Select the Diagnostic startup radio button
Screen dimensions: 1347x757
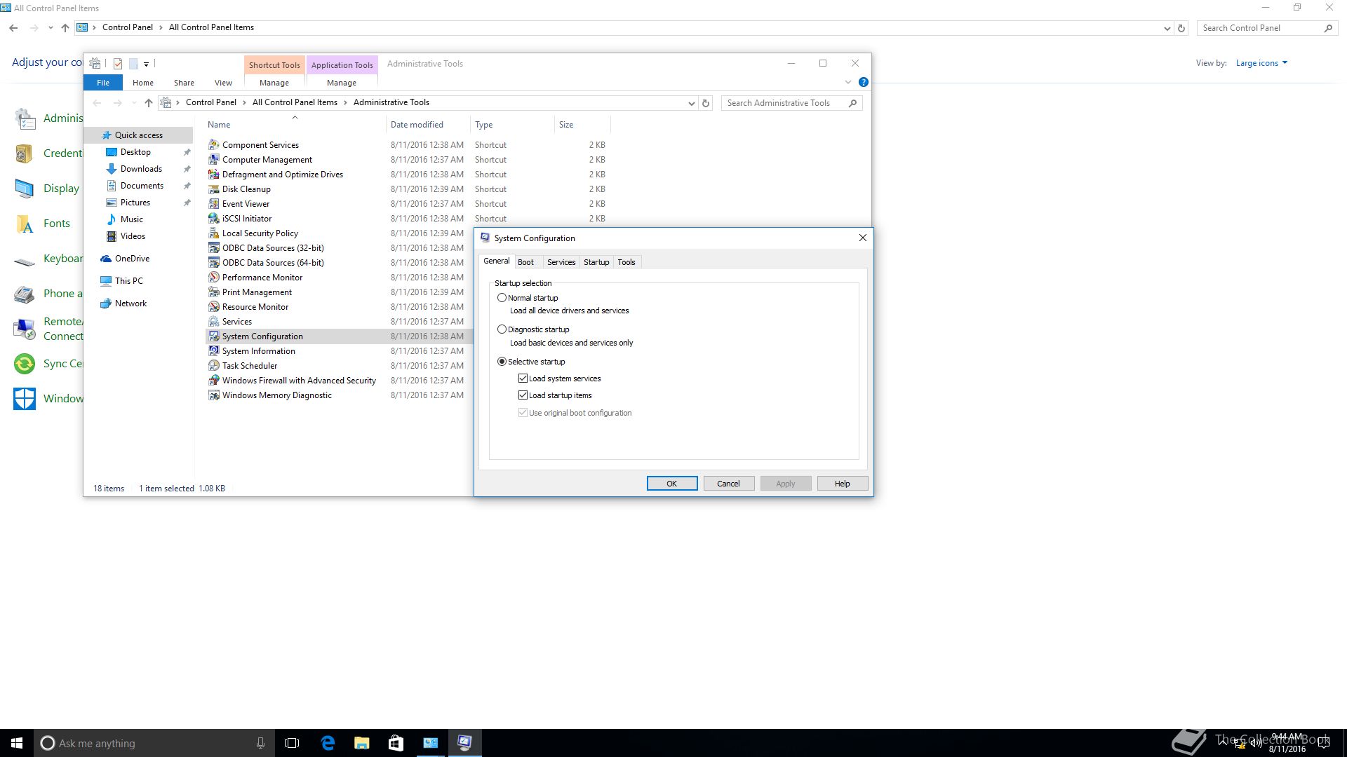point(502,329)
